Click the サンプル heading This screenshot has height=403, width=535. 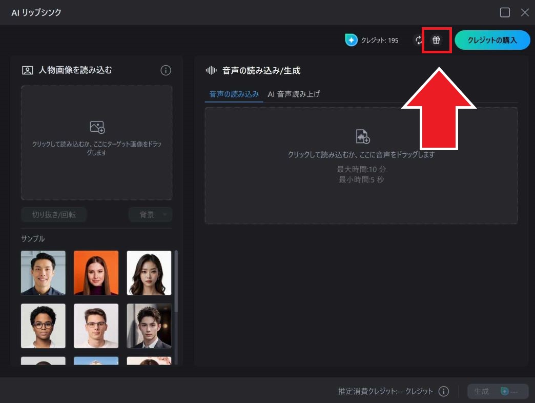click(33, 238)
